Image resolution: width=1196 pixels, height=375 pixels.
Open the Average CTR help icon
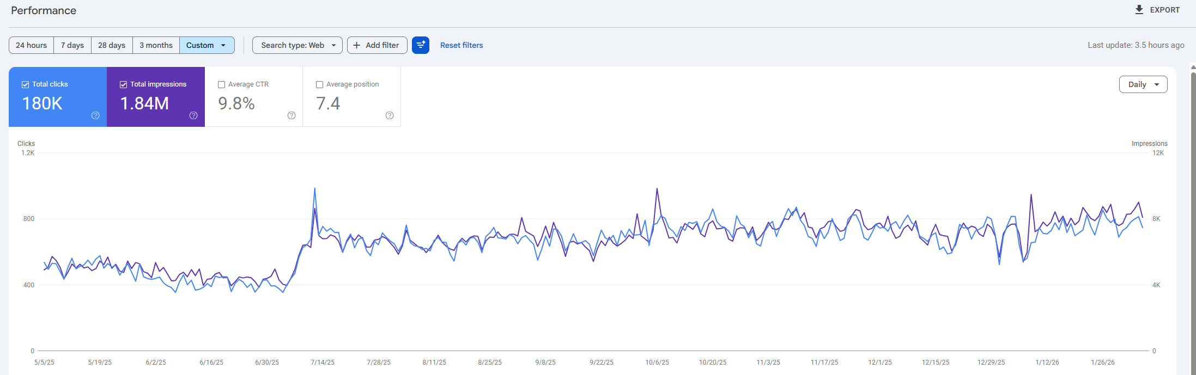tap(292, 115)
